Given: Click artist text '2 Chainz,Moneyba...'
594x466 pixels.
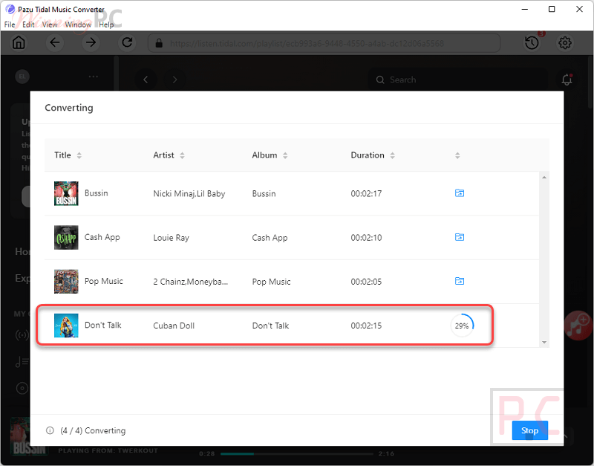Looking at the screenshot, I should click(x=191, y=282).
